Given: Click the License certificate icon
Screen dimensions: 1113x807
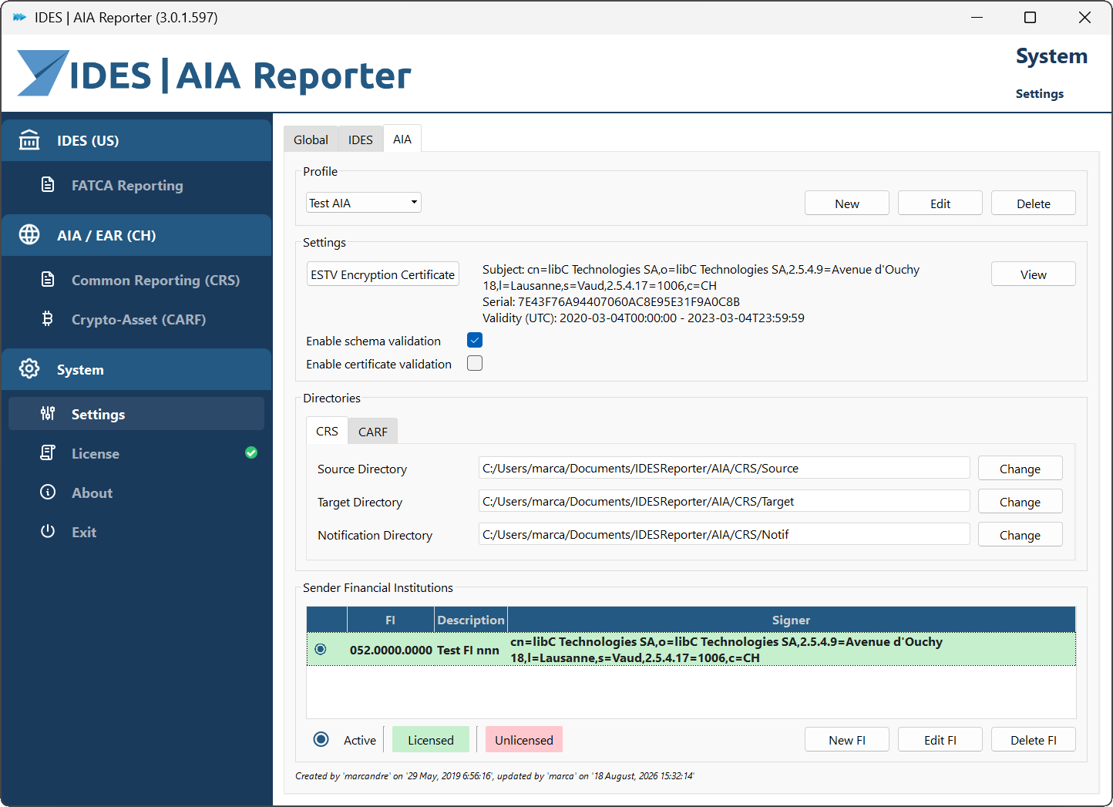Looking at the screenshot, I should (48, 453).
